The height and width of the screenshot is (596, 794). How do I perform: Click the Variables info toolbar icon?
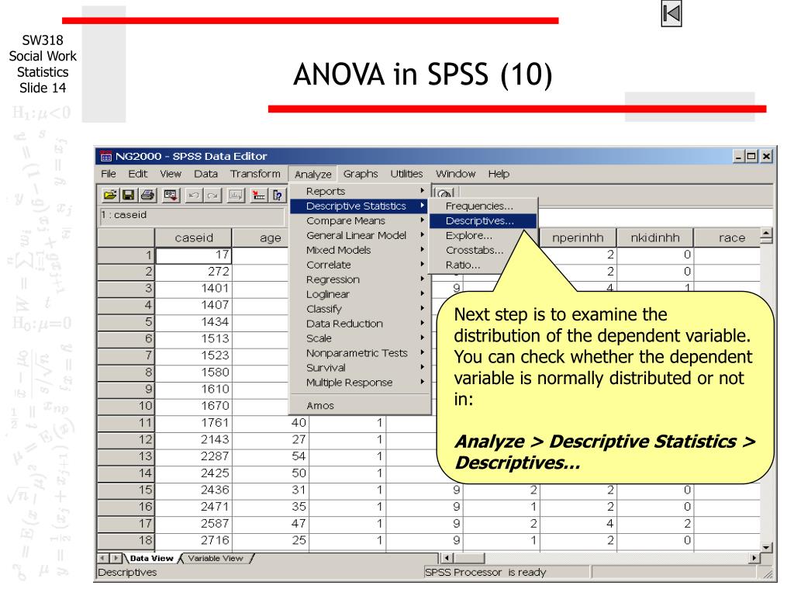[x=277, y=195]
